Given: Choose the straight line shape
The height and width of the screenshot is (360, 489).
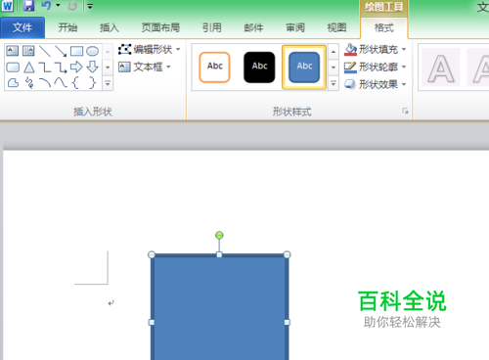Looking at the screenshot, I should (45, 51).
